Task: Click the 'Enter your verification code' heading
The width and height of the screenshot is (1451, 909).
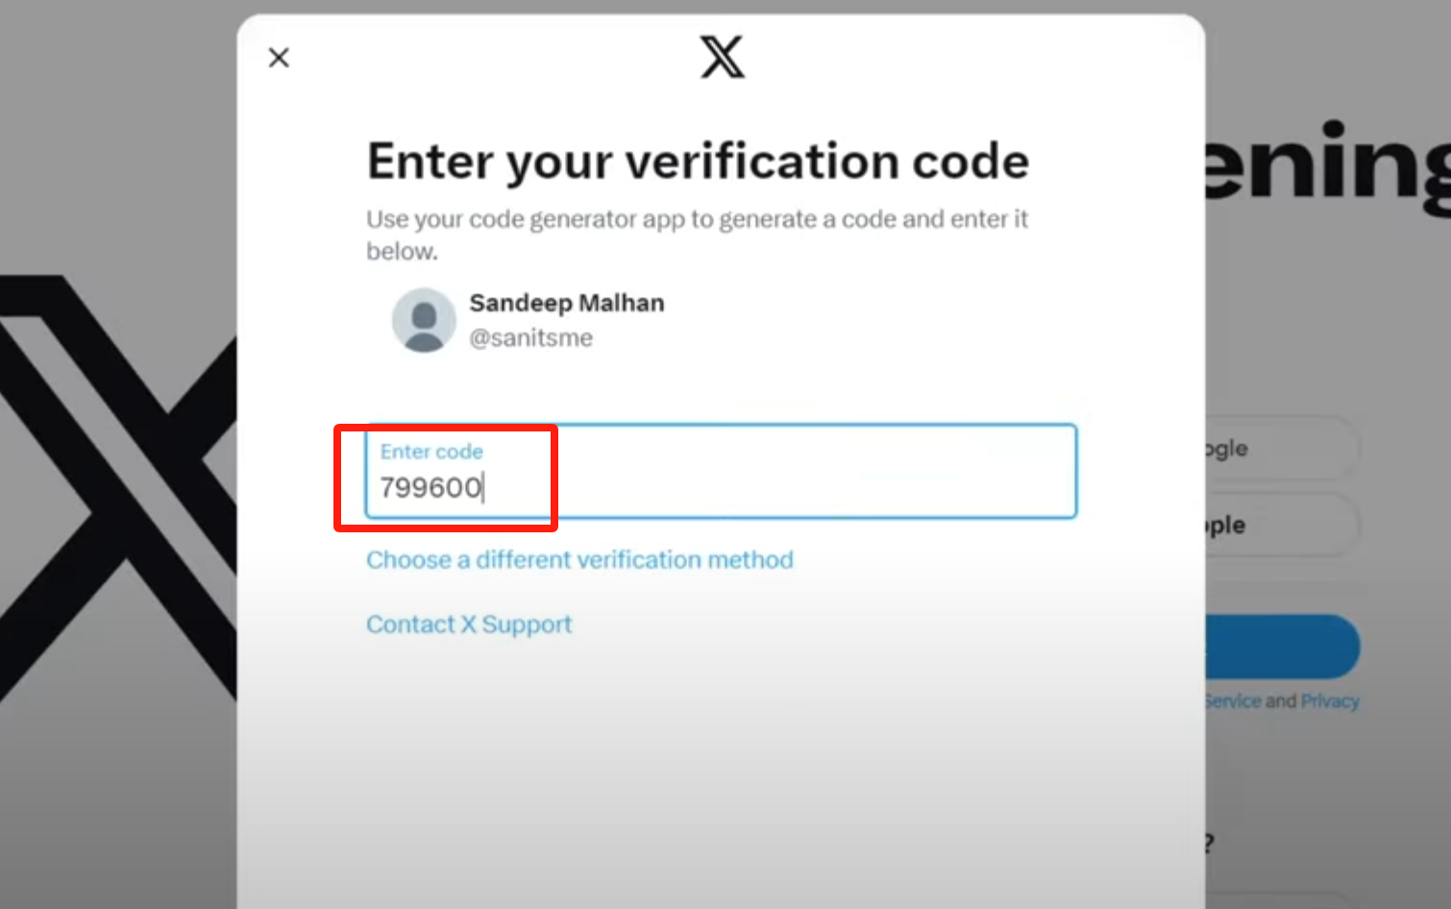Action: 698,161
